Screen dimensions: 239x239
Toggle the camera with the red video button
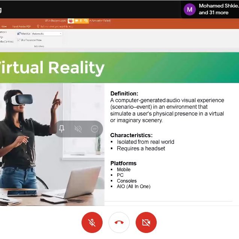tap(146, 222)
